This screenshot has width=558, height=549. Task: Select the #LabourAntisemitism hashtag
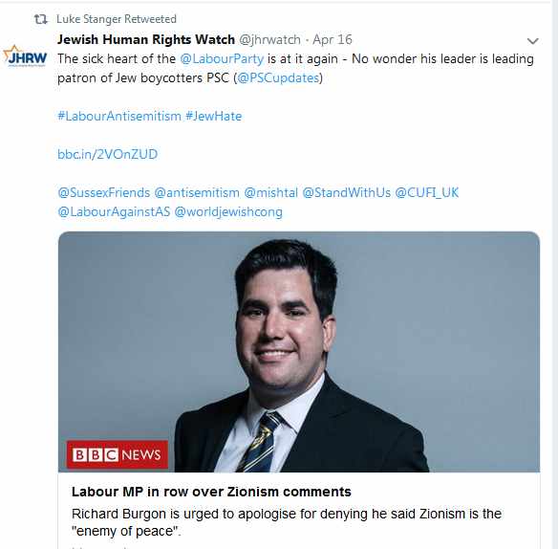[119, 116]
